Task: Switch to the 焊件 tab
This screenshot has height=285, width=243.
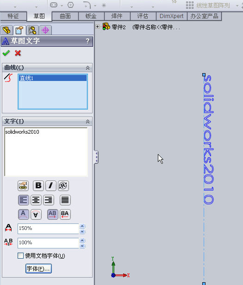Action: pyautogui.click(x=117, y=16)
